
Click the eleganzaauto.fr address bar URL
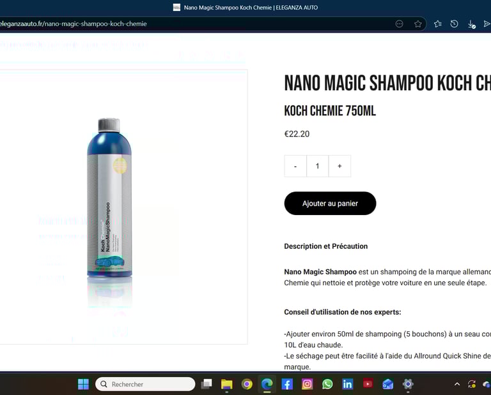click(74, 24)
